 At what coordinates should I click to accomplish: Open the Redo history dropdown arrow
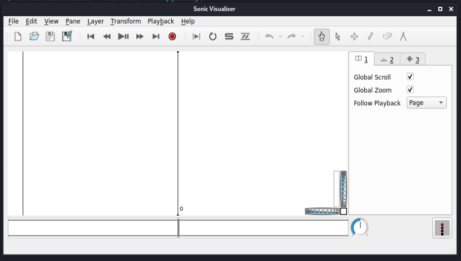303,36
